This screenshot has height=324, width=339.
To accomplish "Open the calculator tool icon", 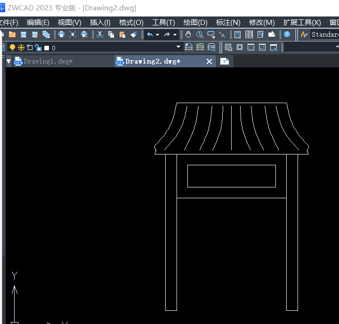I will click(x=237, y=34).
